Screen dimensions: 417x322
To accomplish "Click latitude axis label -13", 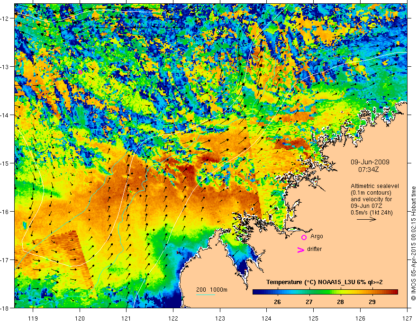I will tap(5, 67).
